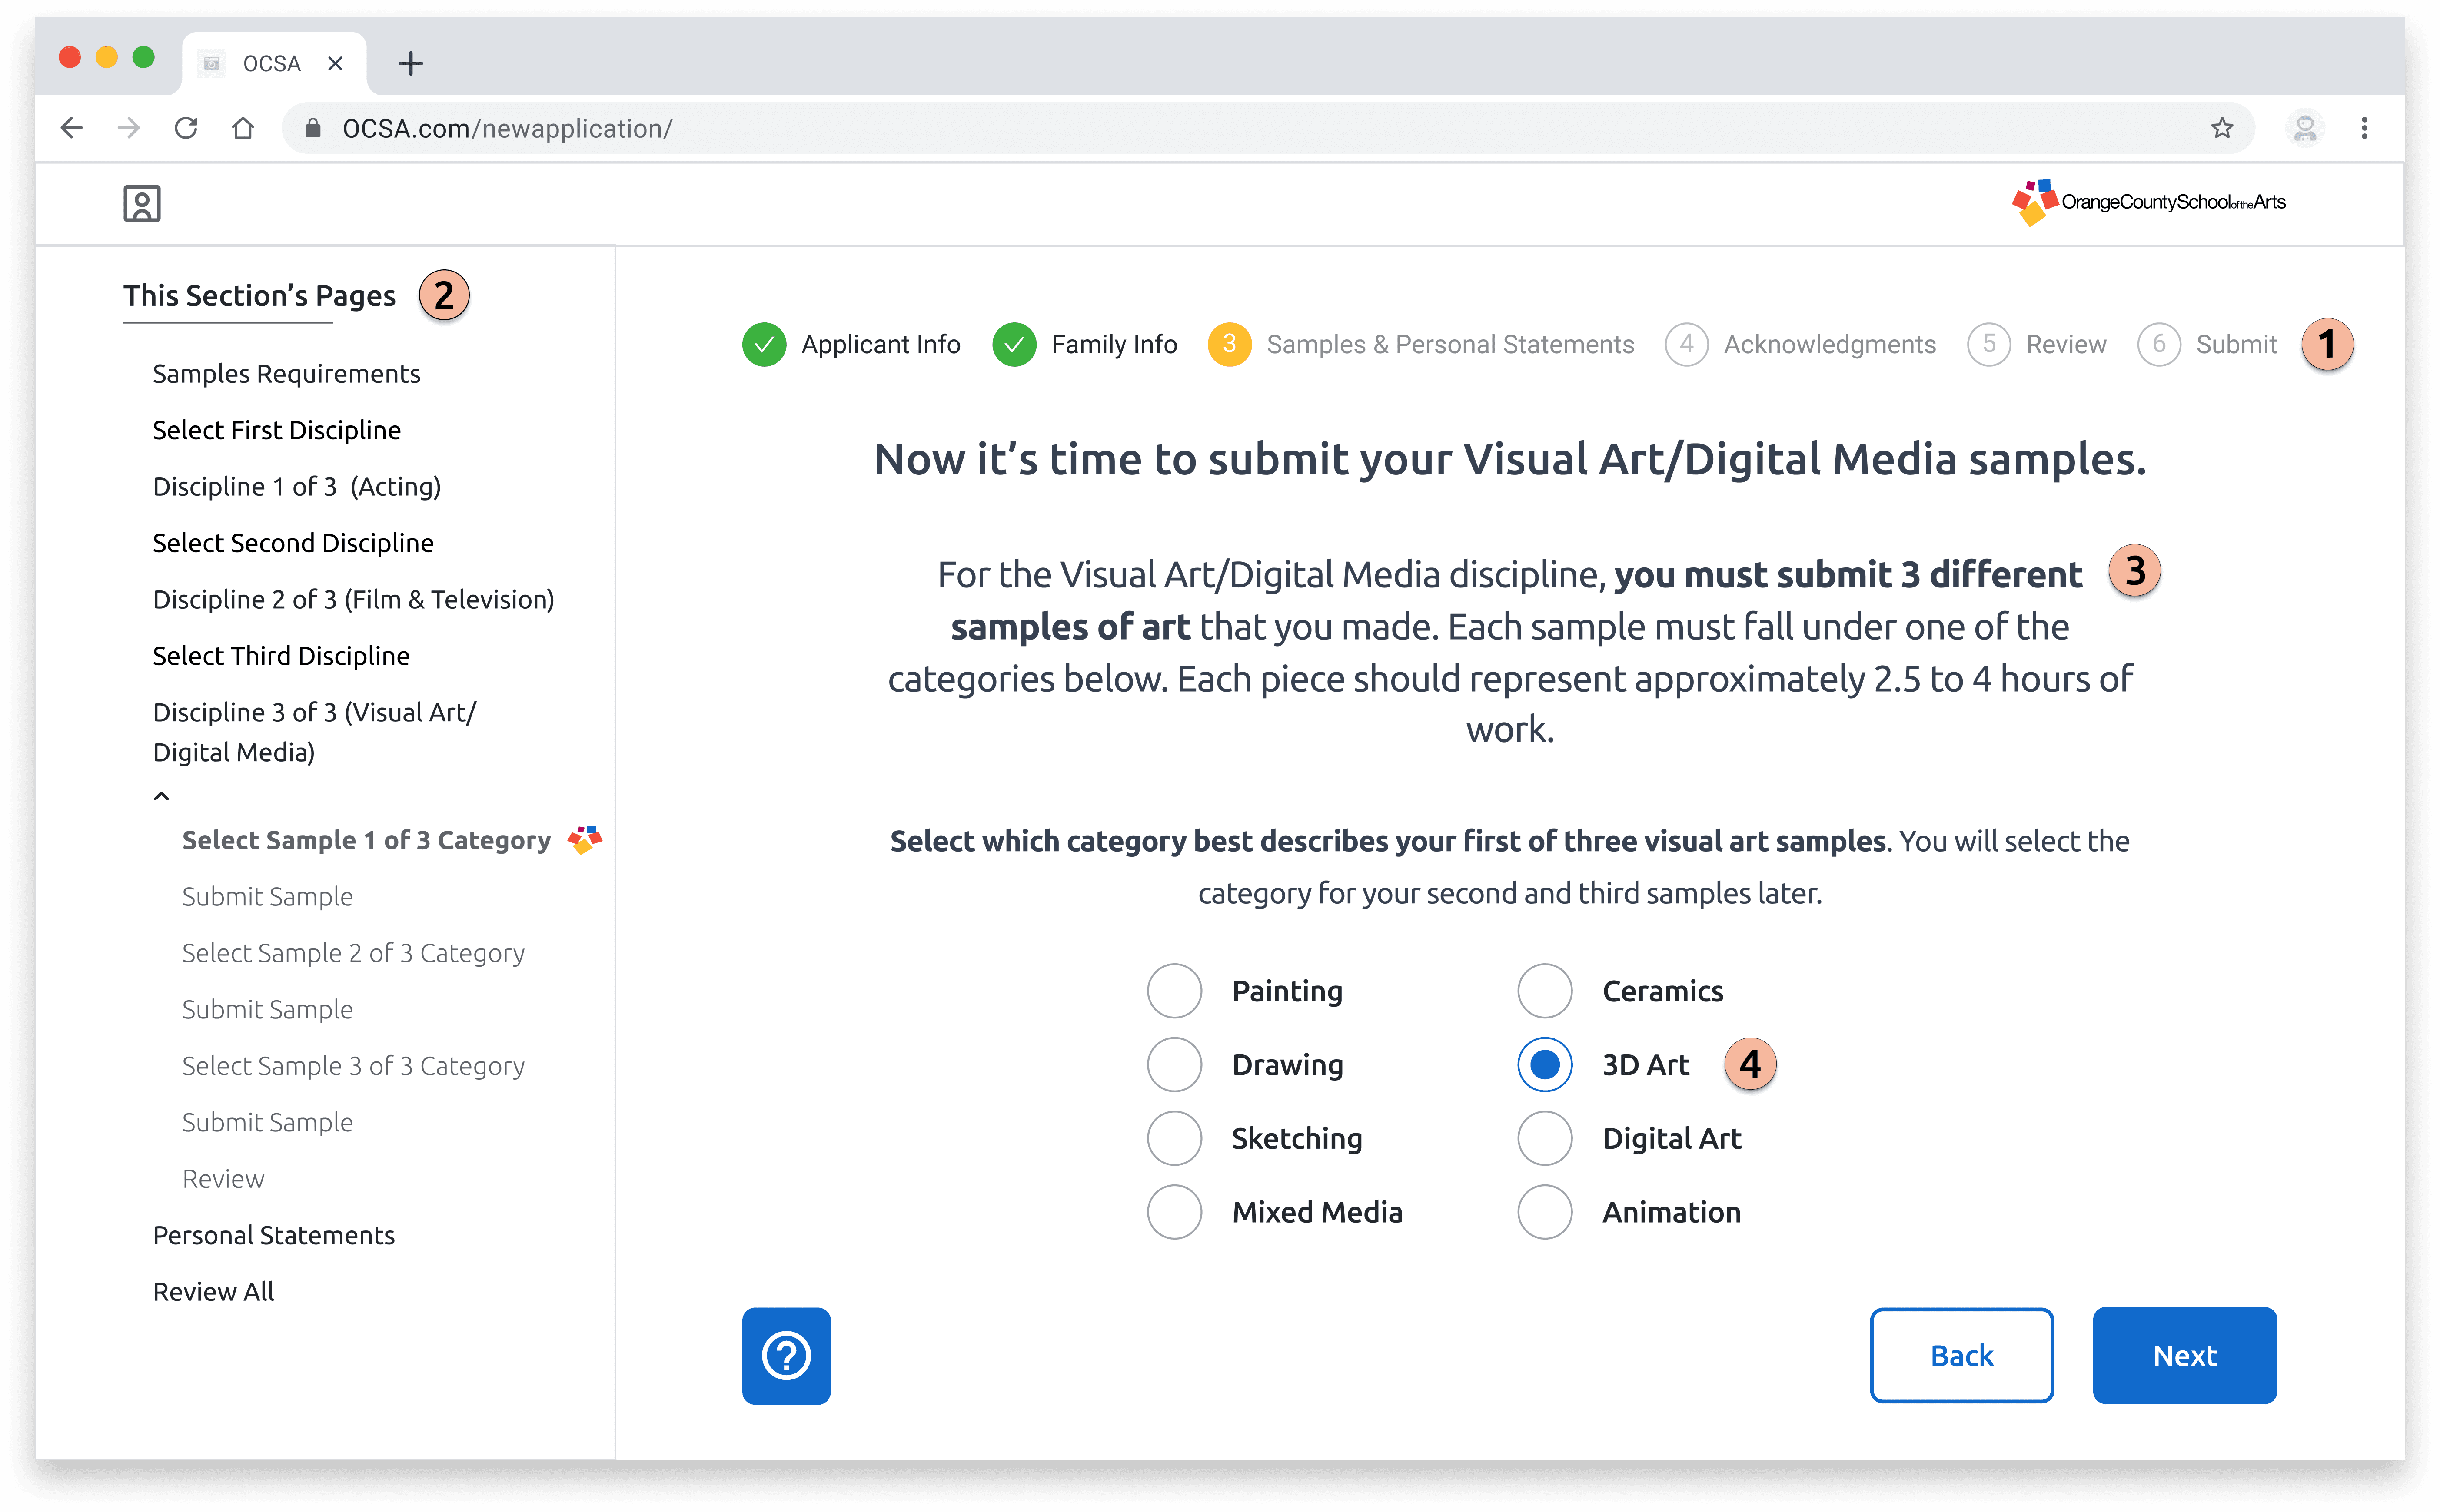Image resolution: width=2440 pixels, height=1512 pixels.
Task: Open Discipline 2 of 3 (Film & Television)
Action: click(353, 600)
